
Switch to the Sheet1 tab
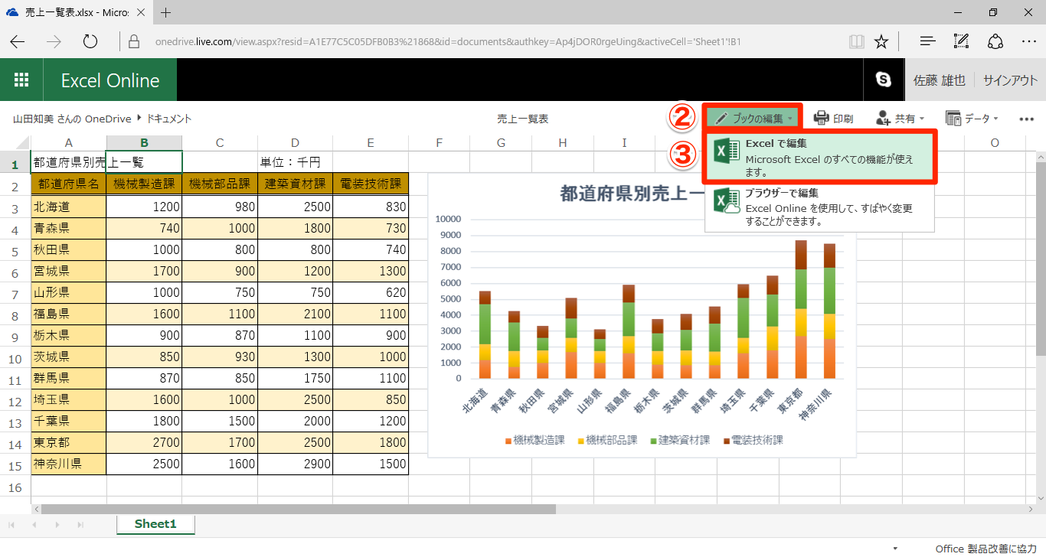pos(155,524)
